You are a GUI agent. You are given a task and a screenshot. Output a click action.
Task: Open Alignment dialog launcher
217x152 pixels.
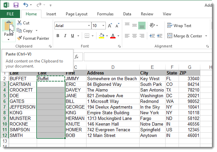(x=207, y=46)
